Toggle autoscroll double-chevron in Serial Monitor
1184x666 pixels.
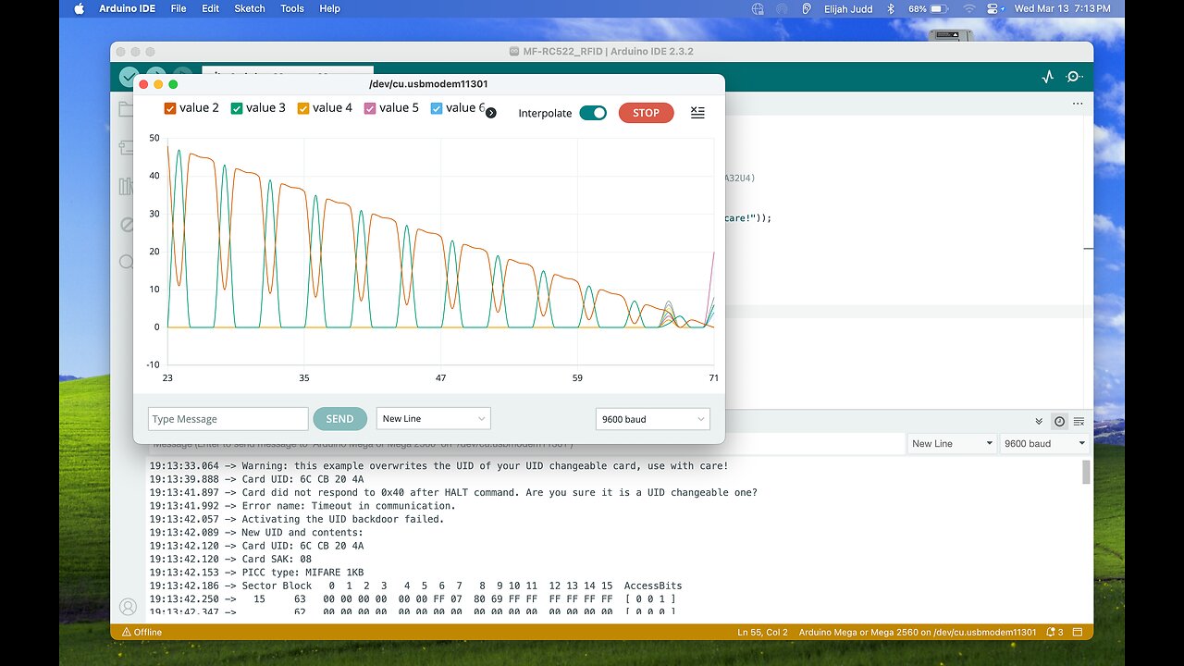coord(1039,421)
